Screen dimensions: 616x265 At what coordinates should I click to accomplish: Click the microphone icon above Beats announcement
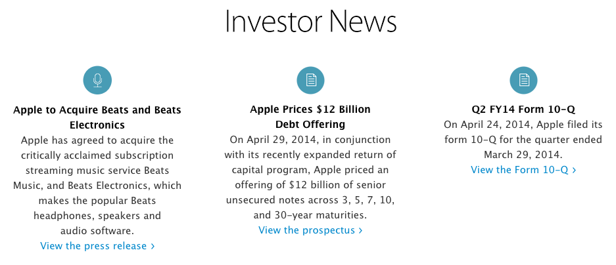(x=97, y=81)
